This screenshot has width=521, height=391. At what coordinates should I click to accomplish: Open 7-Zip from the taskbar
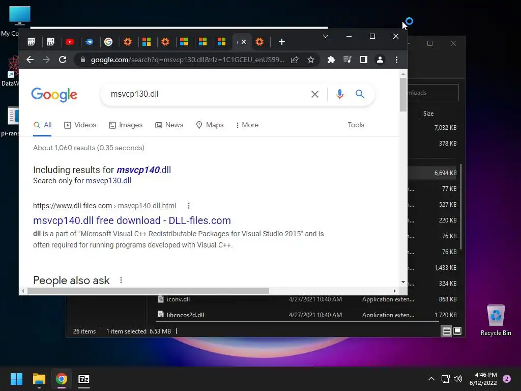click(84, 379)
